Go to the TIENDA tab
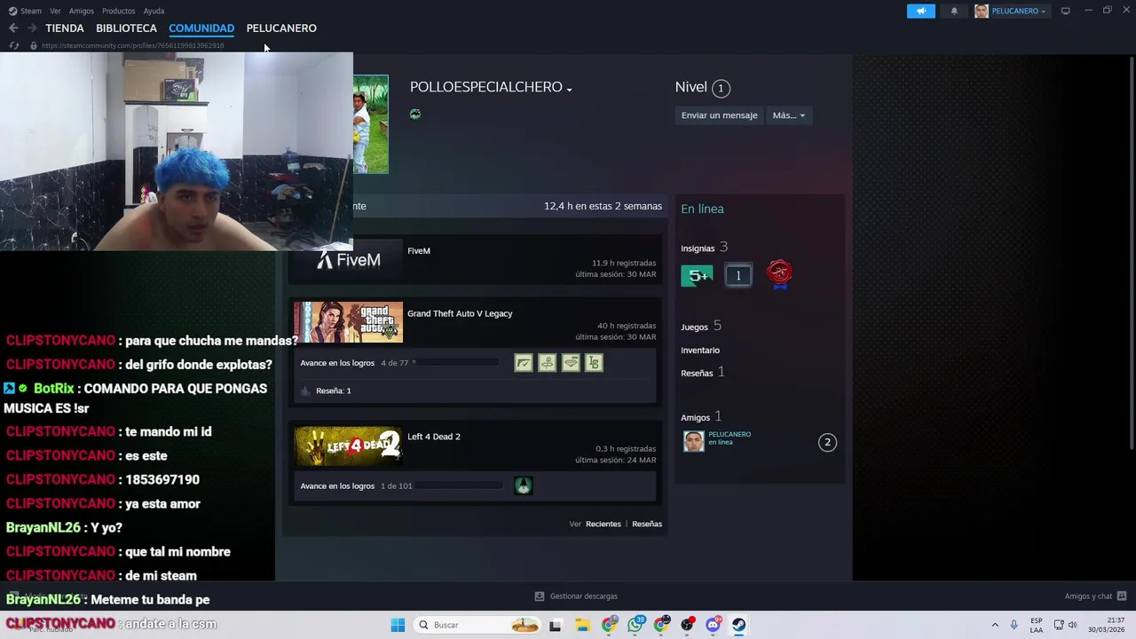 pos(65,28)
